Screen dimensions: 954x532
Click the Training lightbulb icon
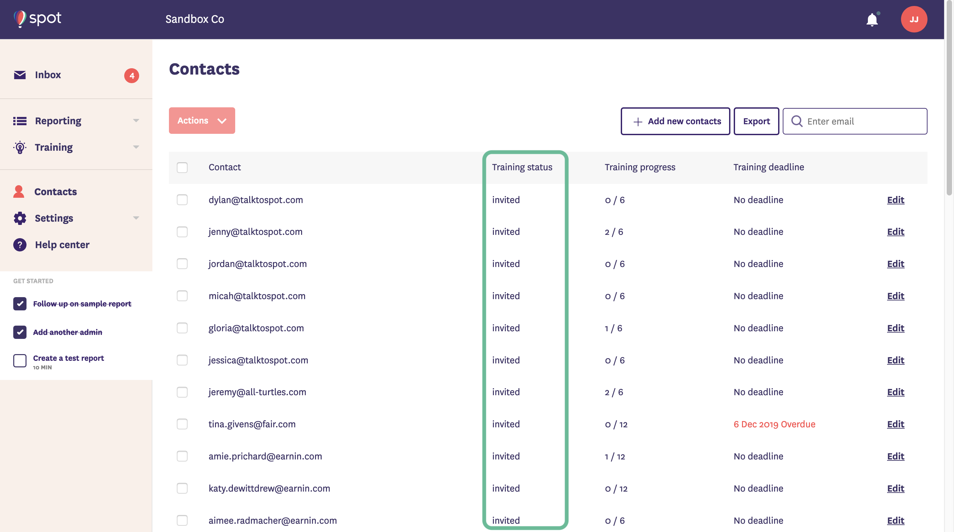20,147
